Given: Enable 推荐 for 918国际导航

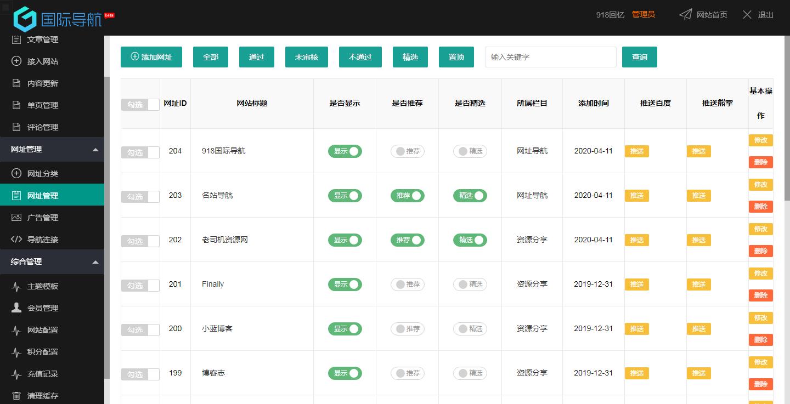Looking at the screenshot, I should (x=407, y=151).
